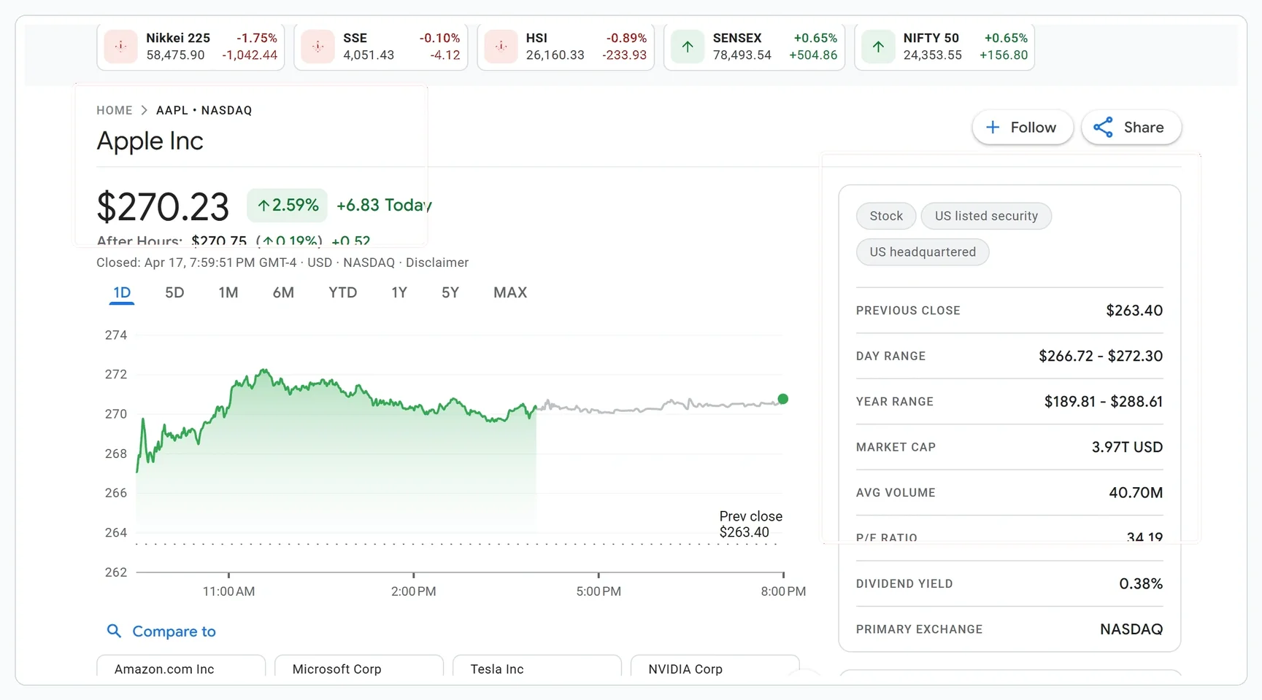The width and height of the screenshot is (1262, 700).
Task: Click the Nikkei 225 down-trend icon
Action: (120, 47)
